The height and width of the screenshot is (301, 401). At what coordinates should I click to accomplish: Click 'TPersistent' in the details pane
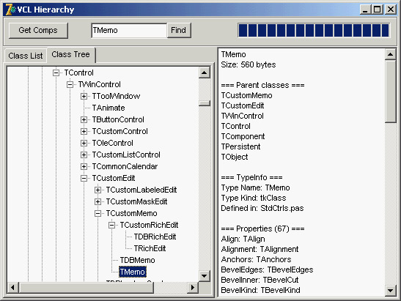[x=240, y=146]
